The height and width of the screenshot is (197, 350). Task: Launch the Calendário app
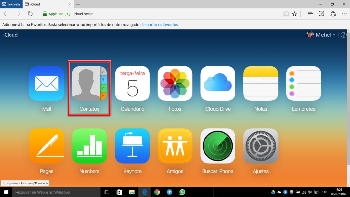pos(132,83)
